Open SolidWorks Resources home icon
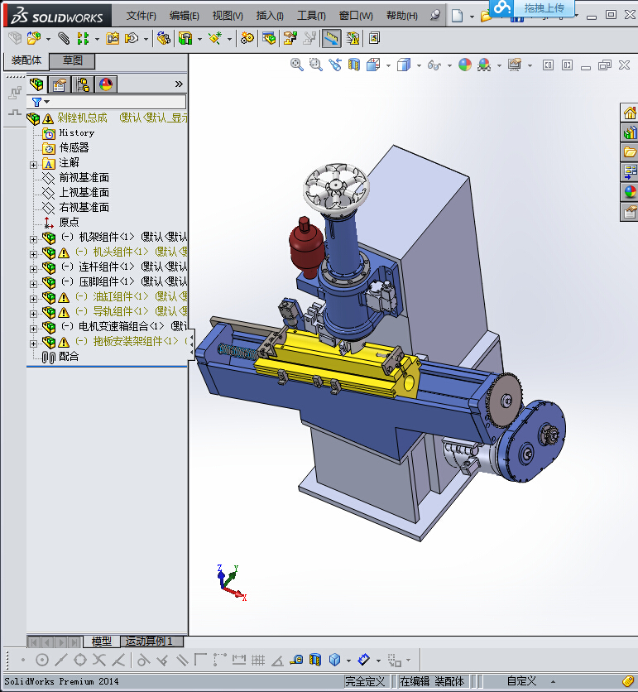Screen dimensions: 638x692 630,113
